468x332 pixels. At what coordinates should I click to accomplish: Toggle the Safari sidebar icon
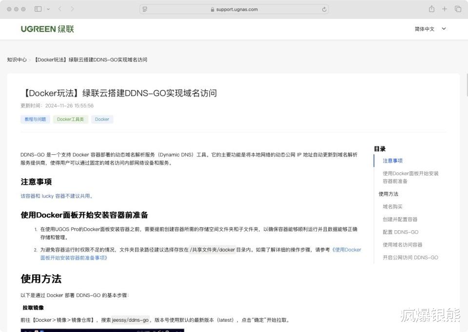tap(38, 9)
